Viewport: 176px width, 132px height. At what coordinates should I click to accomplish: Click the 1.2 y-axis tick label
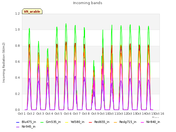click(x=17, y=13)
